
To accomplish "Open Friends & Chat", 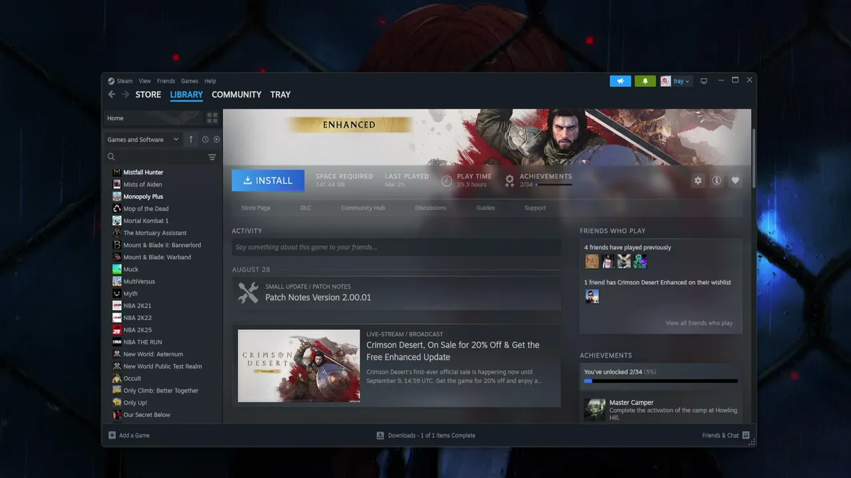I will 726,436.
